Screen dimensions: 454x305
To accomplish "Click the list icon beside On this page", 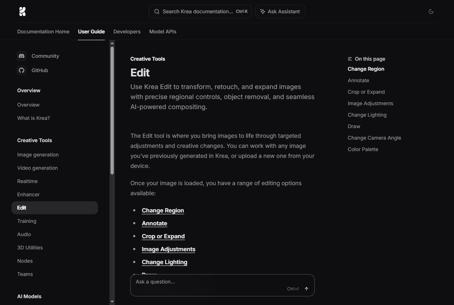I will (350, 59).
